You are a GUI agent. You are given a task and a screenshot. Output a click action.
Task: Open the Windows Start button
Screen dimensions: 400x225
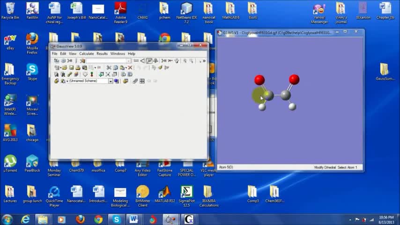[x=7, y=219]
